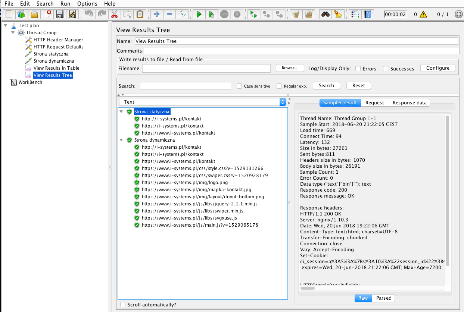Click the yellow warning triangle error icon
The width and height of the screenshot is (464, 312).
pyautogui.click(x=423, y=15)
